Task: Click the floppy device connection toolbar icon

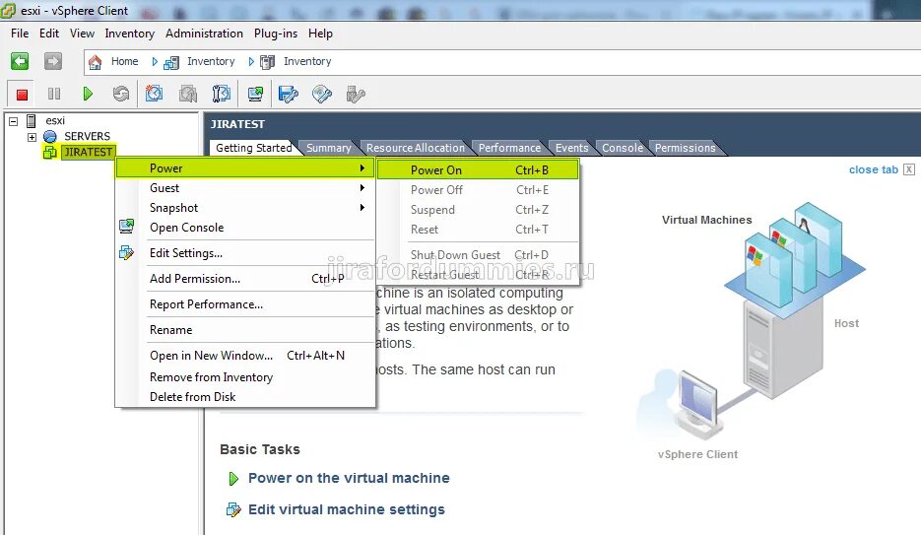Action: click(x=289, y=94)
